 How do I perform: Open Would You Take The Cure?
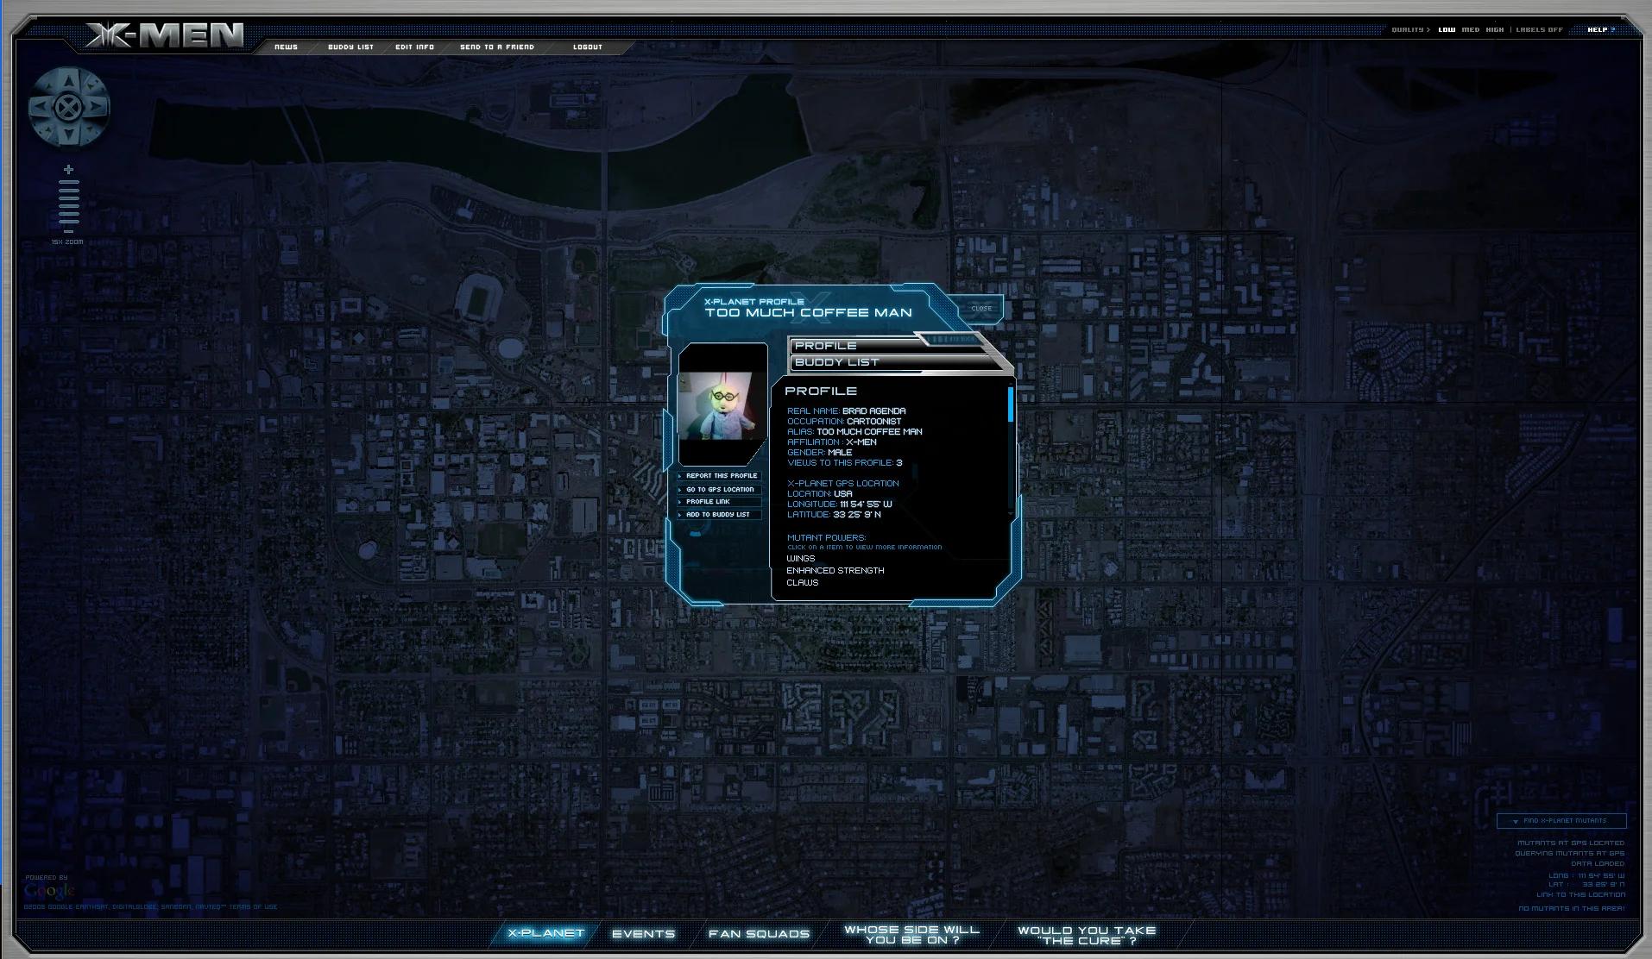pyautogui.click(x=1087, y=936)
